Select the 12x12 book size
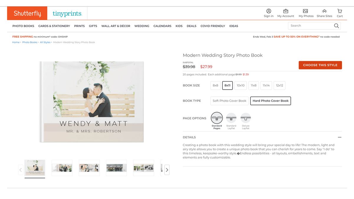Screen dimensions: 354x199 pos(279,85)
